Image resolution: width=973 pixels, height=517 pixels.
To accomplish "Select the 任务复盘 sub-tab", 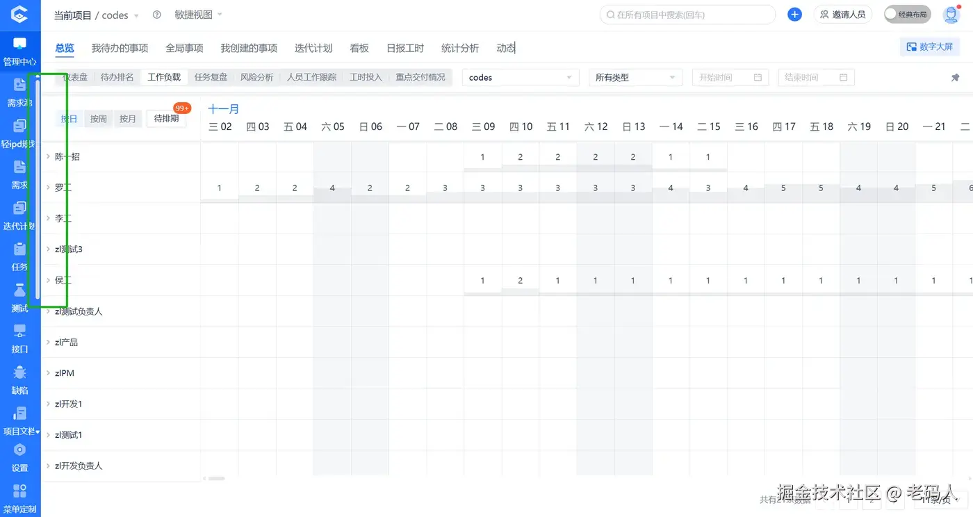I will coord(211,77).
